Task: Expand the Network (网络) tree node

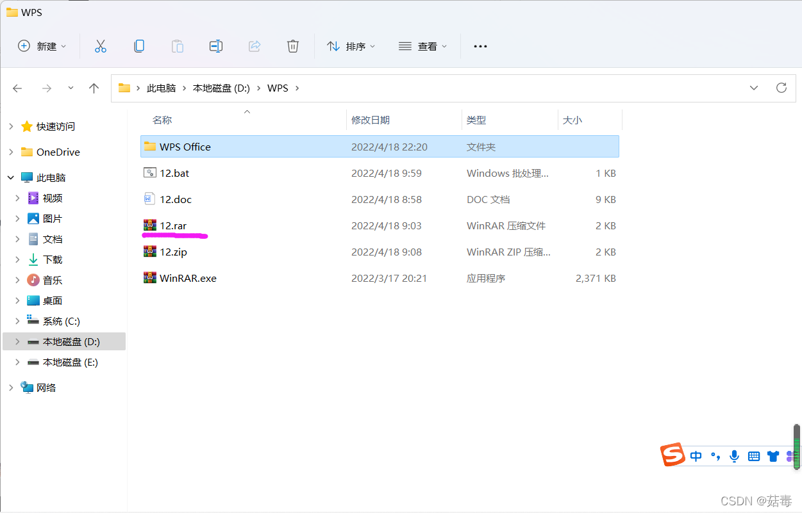Action: (11, 387)
